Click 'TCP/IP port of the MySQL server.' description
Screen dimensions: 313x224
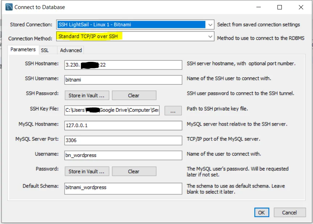pyautogui.click(x=223, y=139)
